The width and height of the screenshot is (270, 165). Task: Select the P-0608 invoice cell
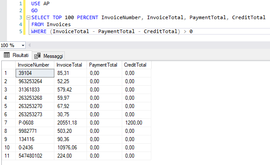pos(35,123)
